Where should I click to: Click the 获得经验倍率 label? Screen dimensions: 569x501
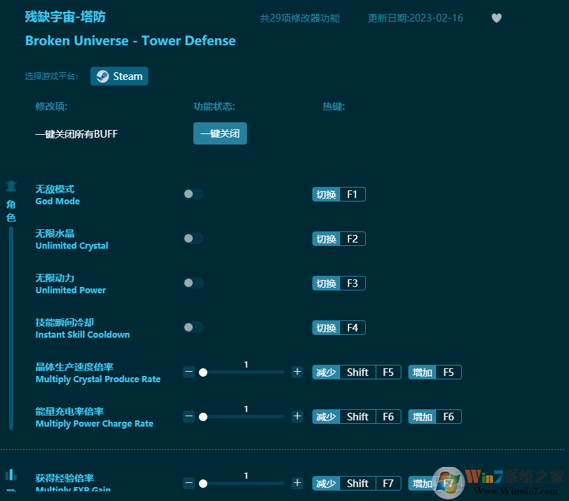[x=65, y=478]
